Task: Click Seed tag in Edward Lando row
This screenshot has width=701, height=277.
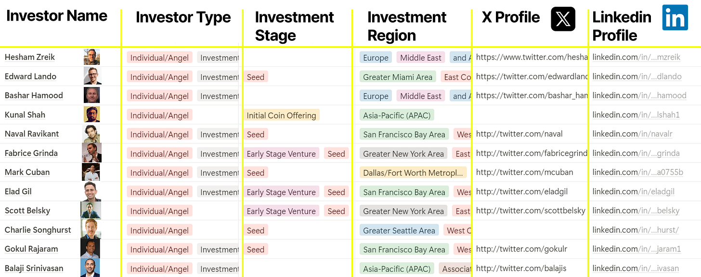Action: 255,77
